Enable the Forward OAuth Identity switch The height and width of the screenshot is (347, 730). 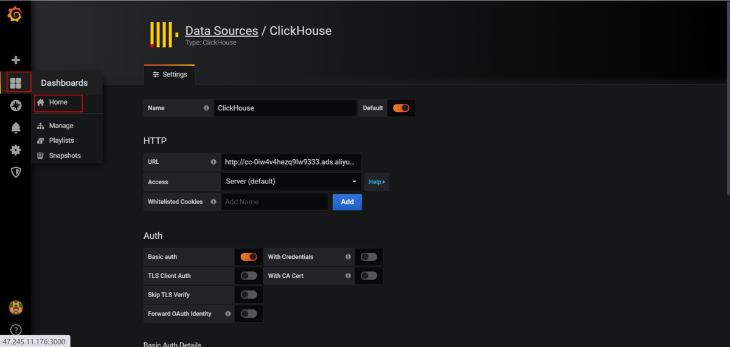click(x=249, y=314)
